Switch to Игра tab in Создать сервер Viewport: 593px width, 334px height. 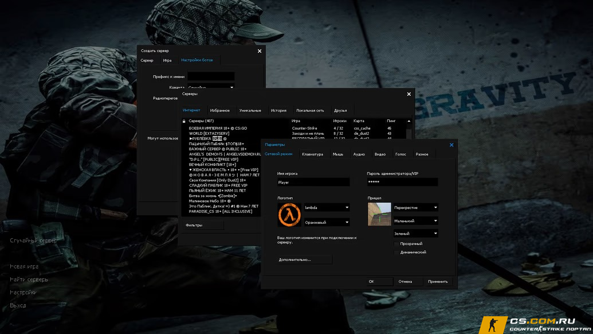tap(167, 60)
